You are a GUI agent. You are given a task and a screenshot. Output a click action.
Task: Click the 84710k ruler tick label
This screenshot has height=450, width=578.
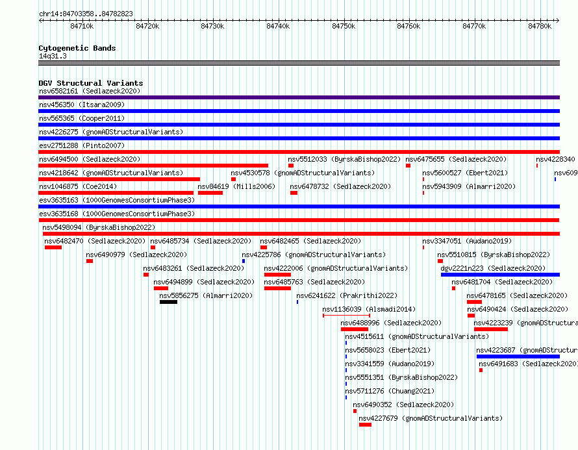(82, 26)
